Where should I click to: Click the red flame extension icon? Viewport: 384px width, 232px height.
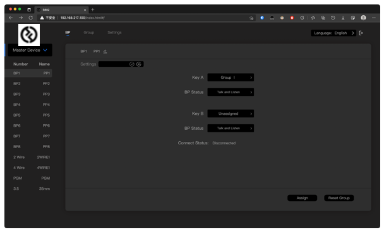click(x=292, y=18)
